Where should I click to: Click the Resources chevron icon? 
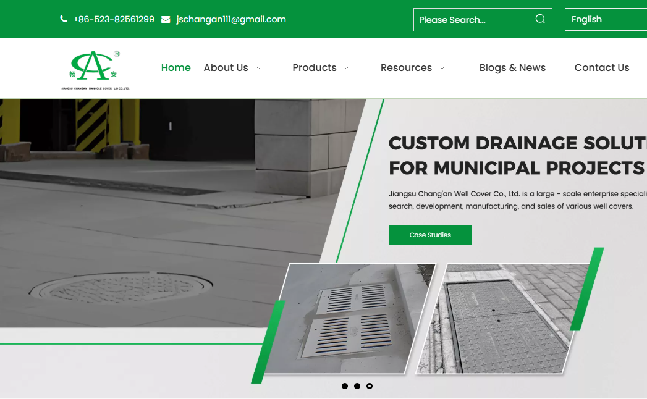(442, 68)
